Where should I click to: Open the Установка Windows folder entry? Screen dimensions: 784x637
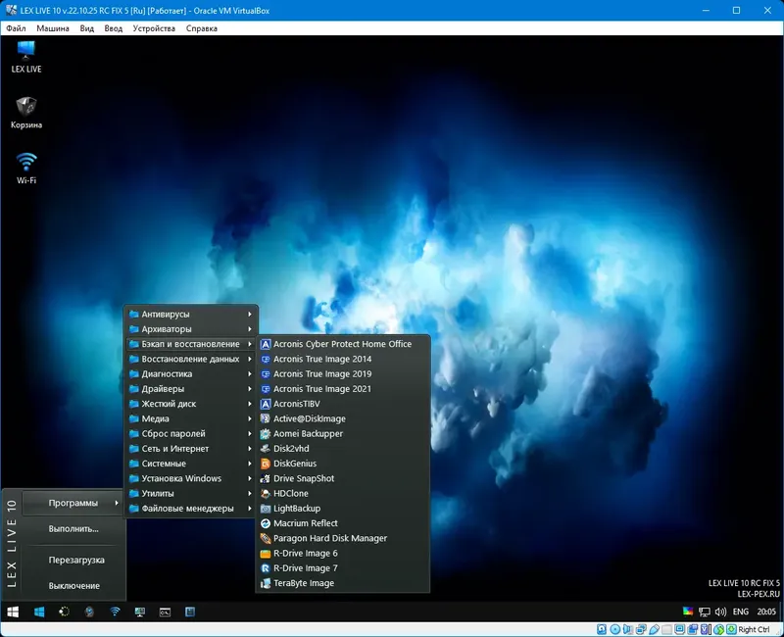coord(190,479)
